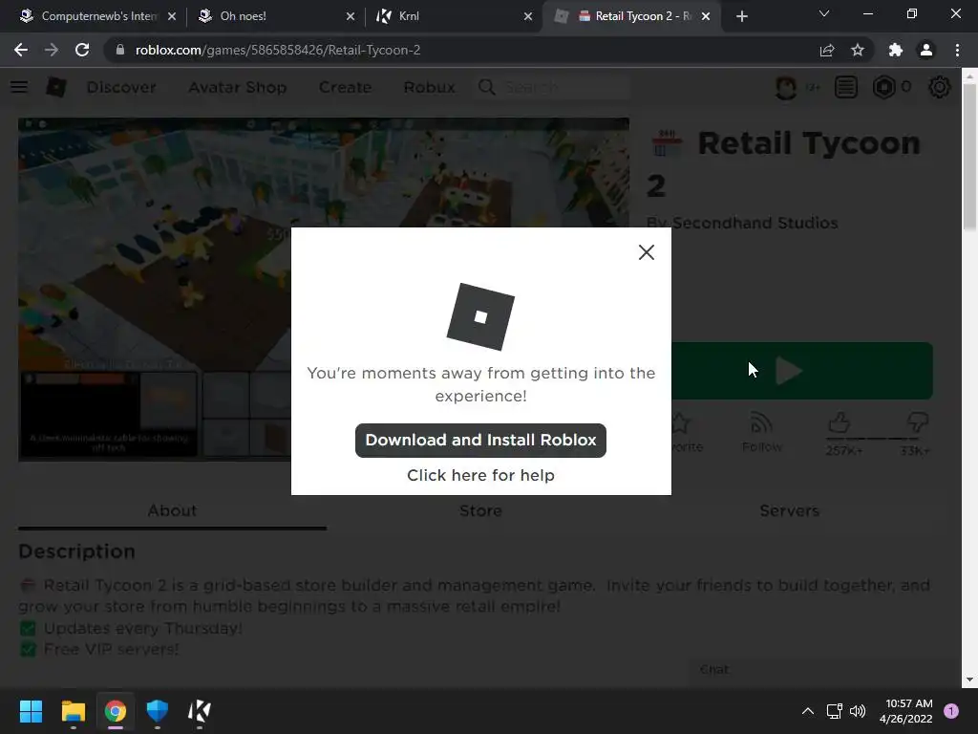Go back to the previous page
Viewport: 978px width, 734px height.
[x=21, y=50]
